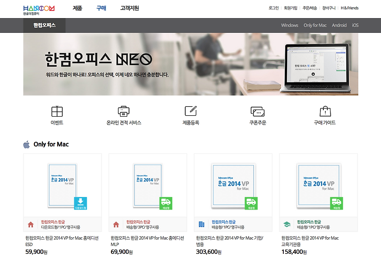Click the blue building icon for 기업 product
Viewport: 381px width, 271px height.
pyautogui.click(x=201, y=224)
